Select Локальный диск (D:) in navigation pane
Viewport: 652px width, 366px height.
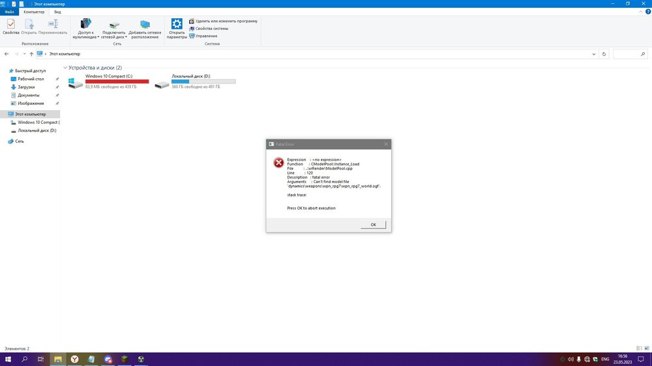pyautogui.click(x=37, y=130)
